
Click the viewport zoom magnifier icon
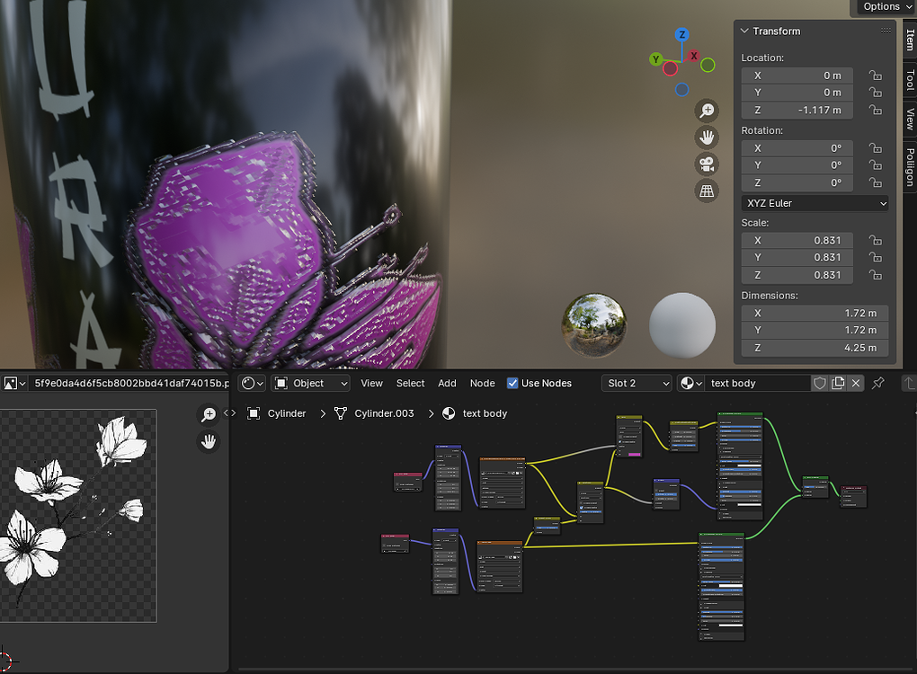click(707, 111)
